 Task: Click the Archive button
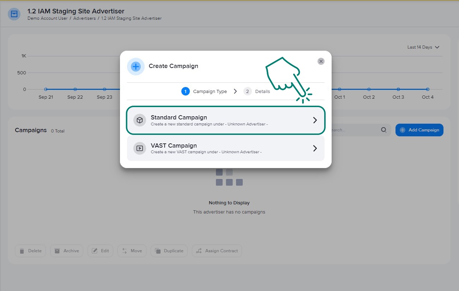pos(67,251)
